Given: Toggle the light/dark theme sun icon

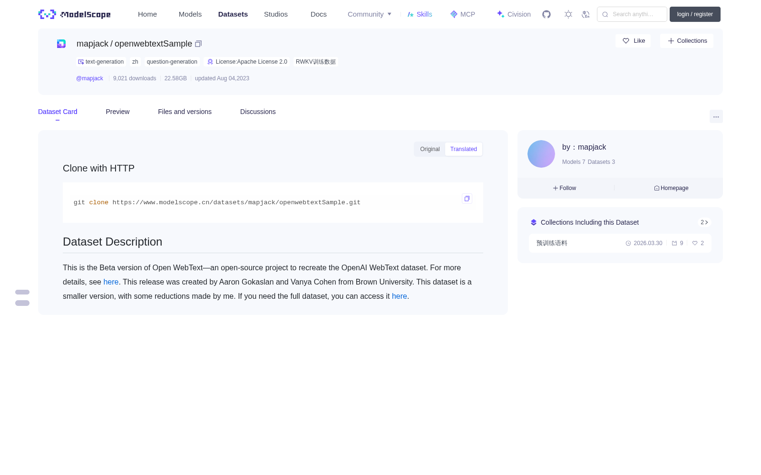Looking at the screenshot, I should point(568,14).
